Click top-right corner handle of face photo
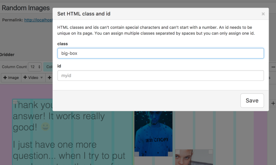 coord(211,152)
